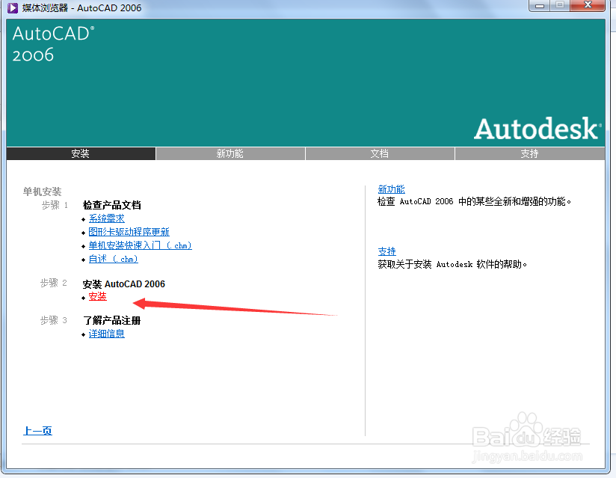Switch to the 新功能 tab
The width and height of the screenshot is (616, 478).
coord(230,153)
